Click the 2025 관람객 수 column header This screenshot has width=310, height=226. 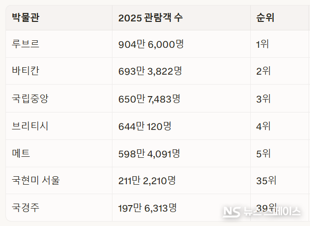pos(150,18)
